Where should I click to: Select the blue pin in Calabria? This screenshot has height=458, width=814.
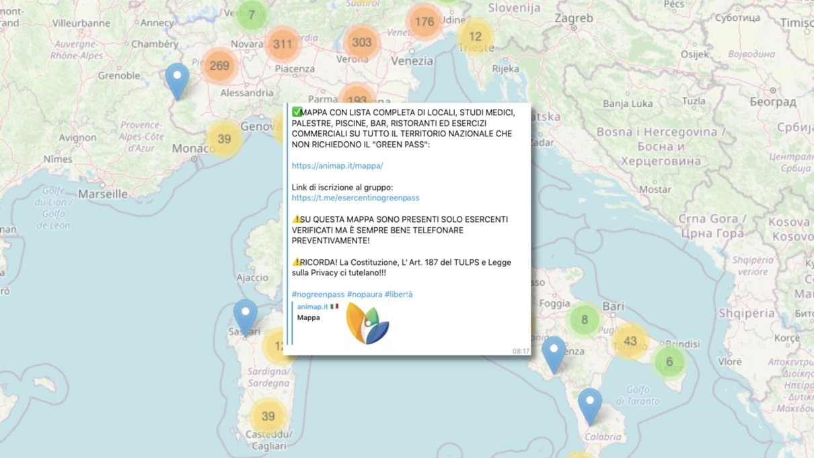pyautogui.click(x=590, y=406)
